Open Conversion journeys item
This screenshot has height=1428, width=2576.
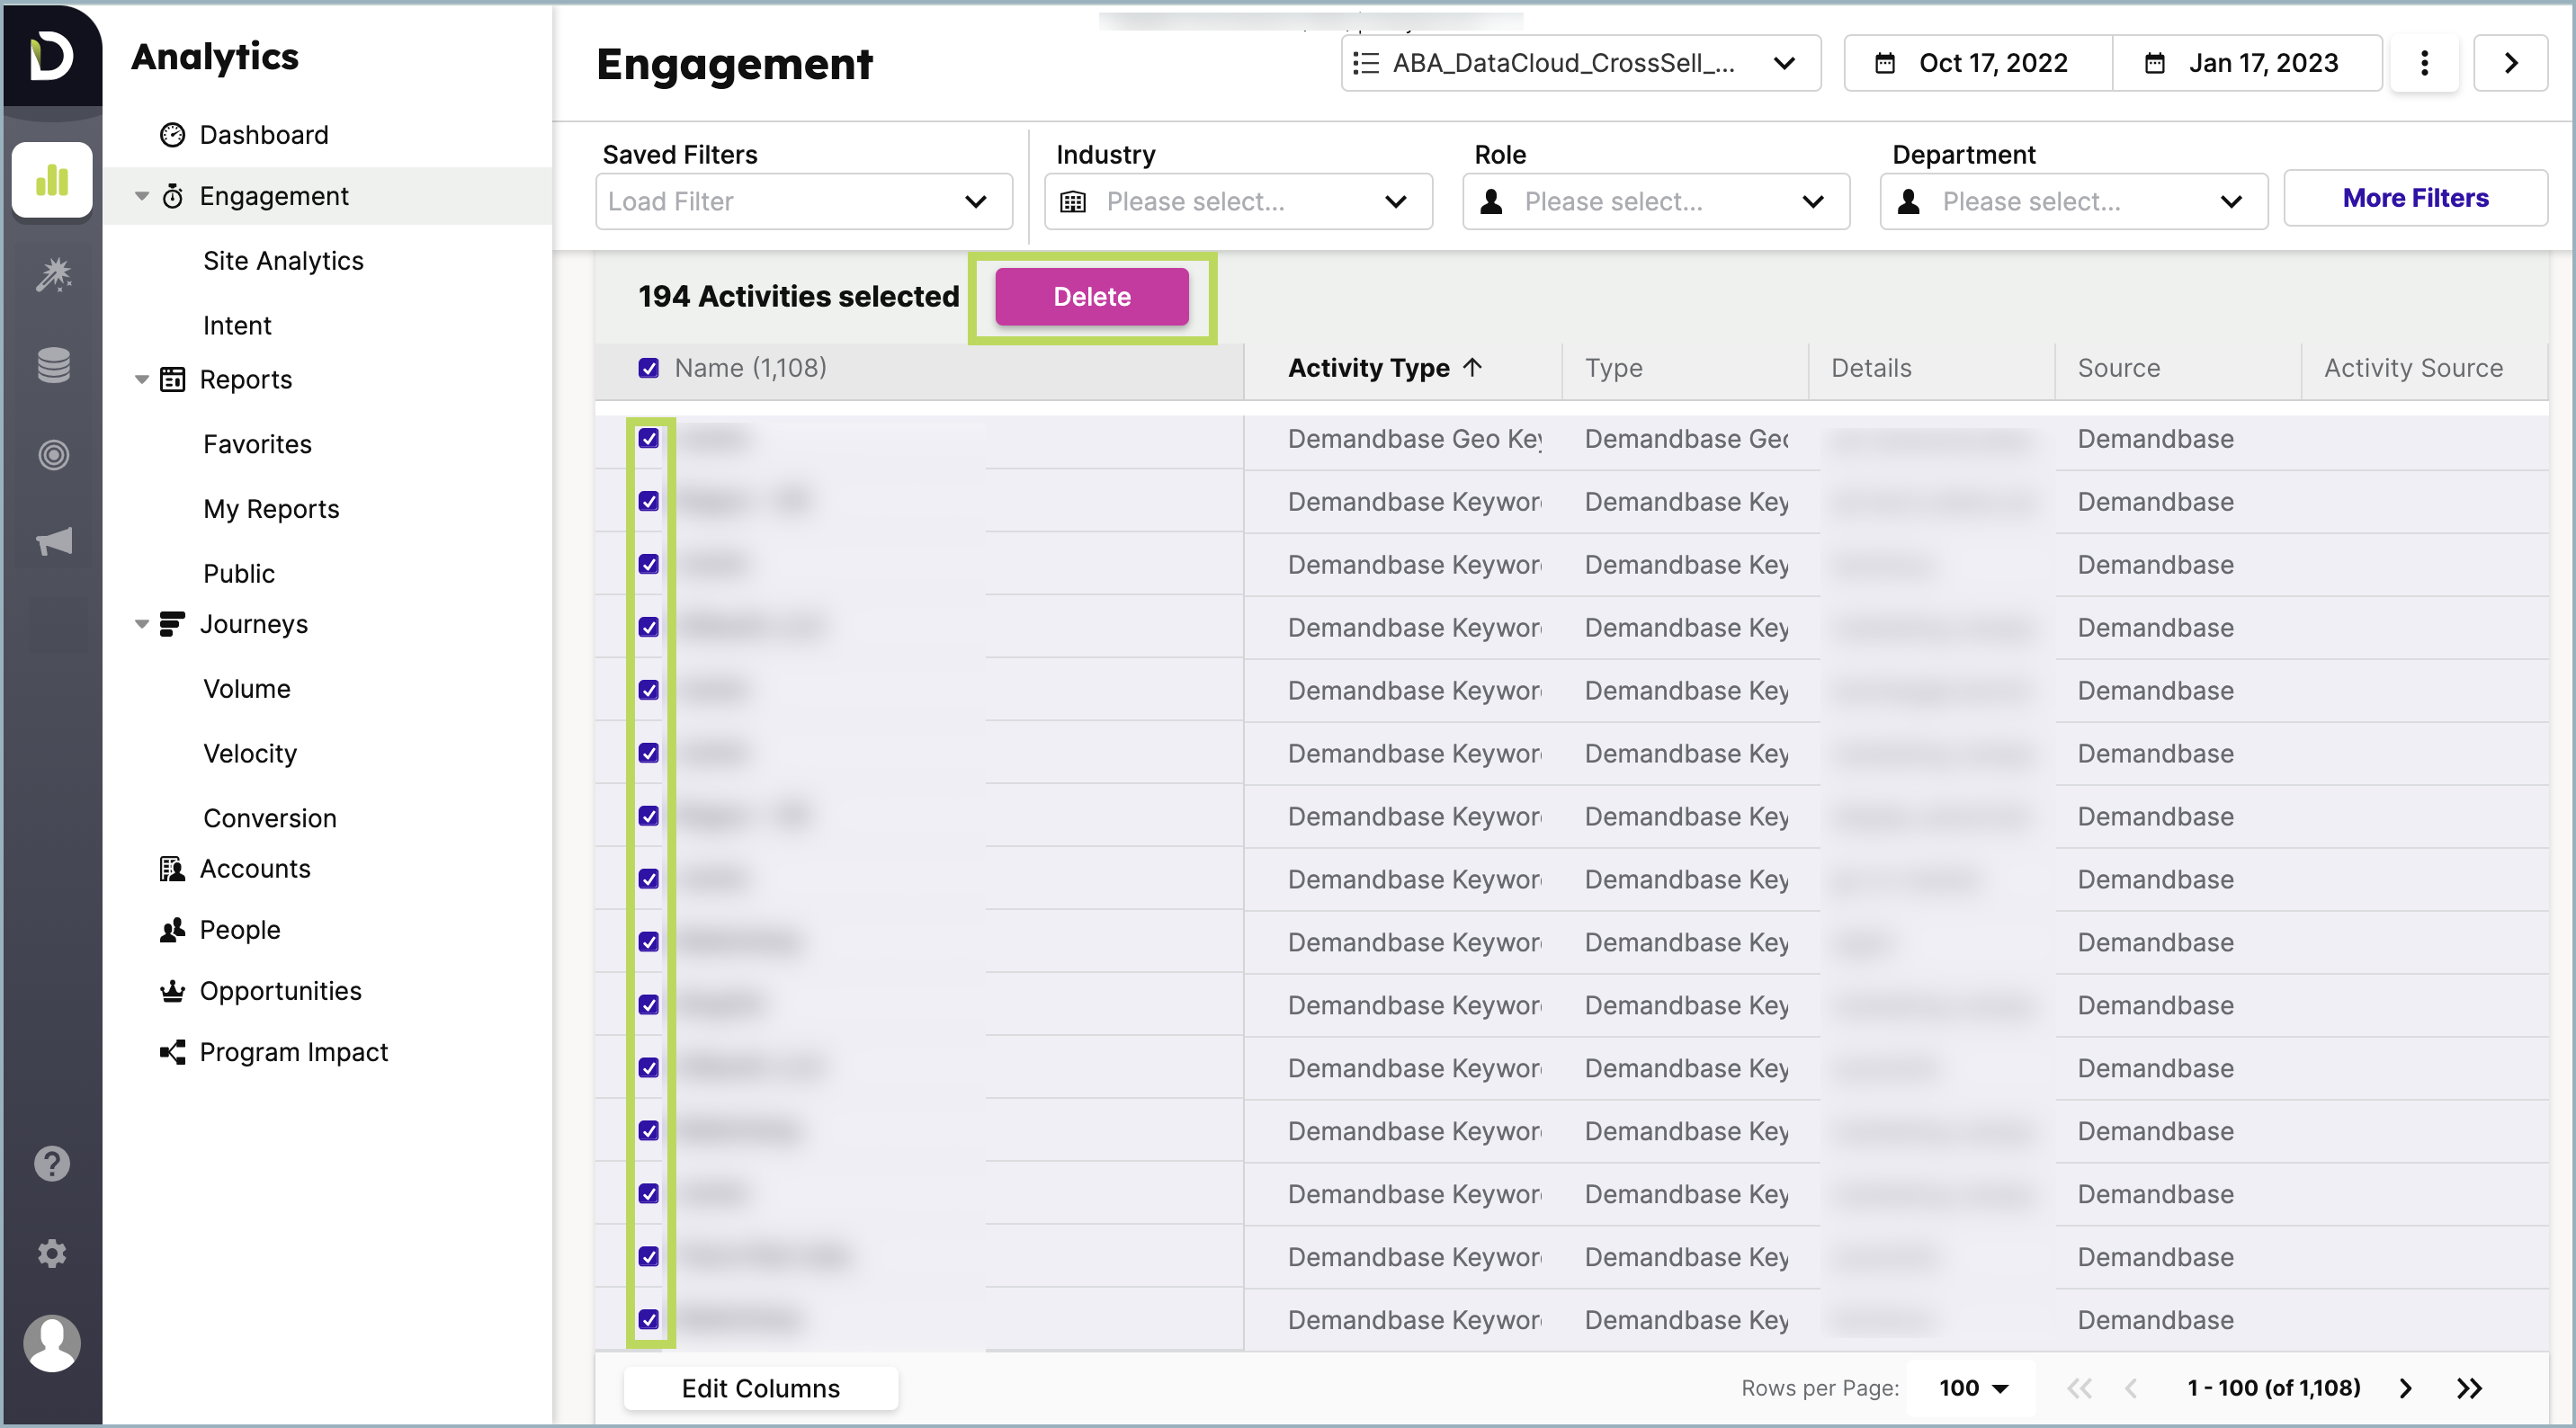270,818
